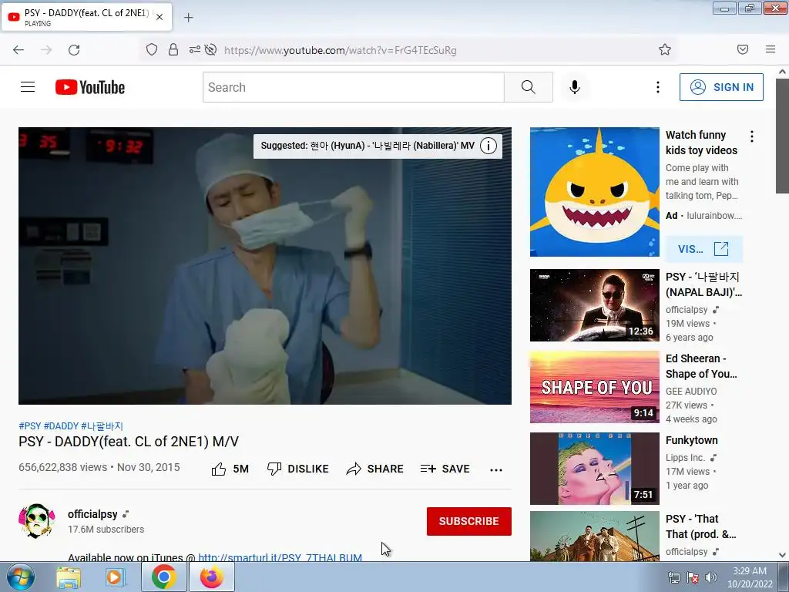Open more actions ellipsis under video

tap(496, 469)
